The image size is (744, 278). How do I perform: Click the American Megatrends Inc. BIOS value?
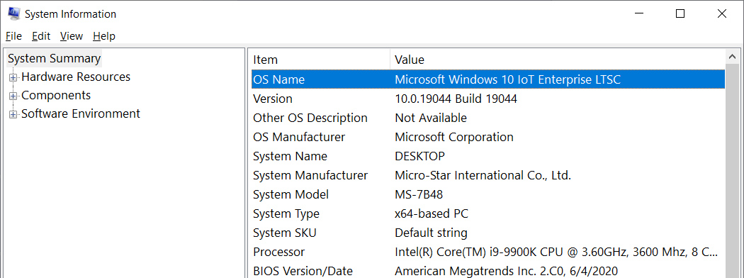[507, 272]
